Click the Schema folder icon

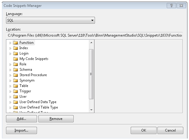[x=15, y=70]
